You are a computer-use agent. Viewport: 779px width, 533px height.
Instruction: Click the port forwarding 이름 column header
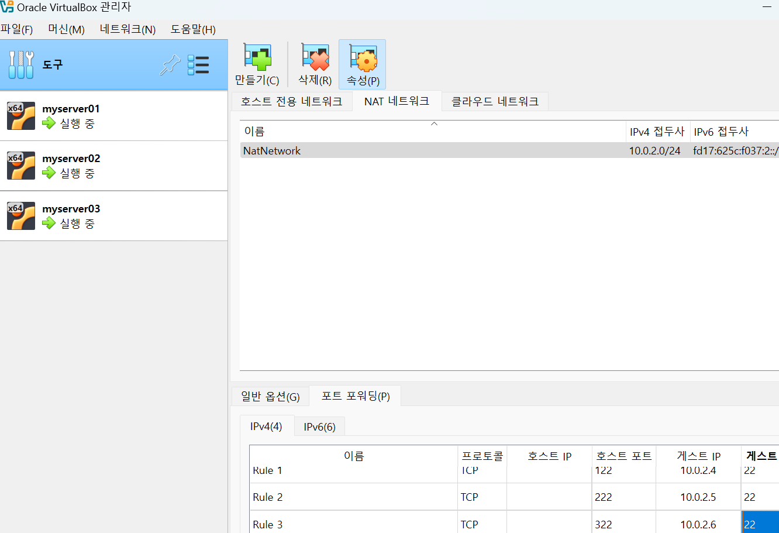coord(354,456)
